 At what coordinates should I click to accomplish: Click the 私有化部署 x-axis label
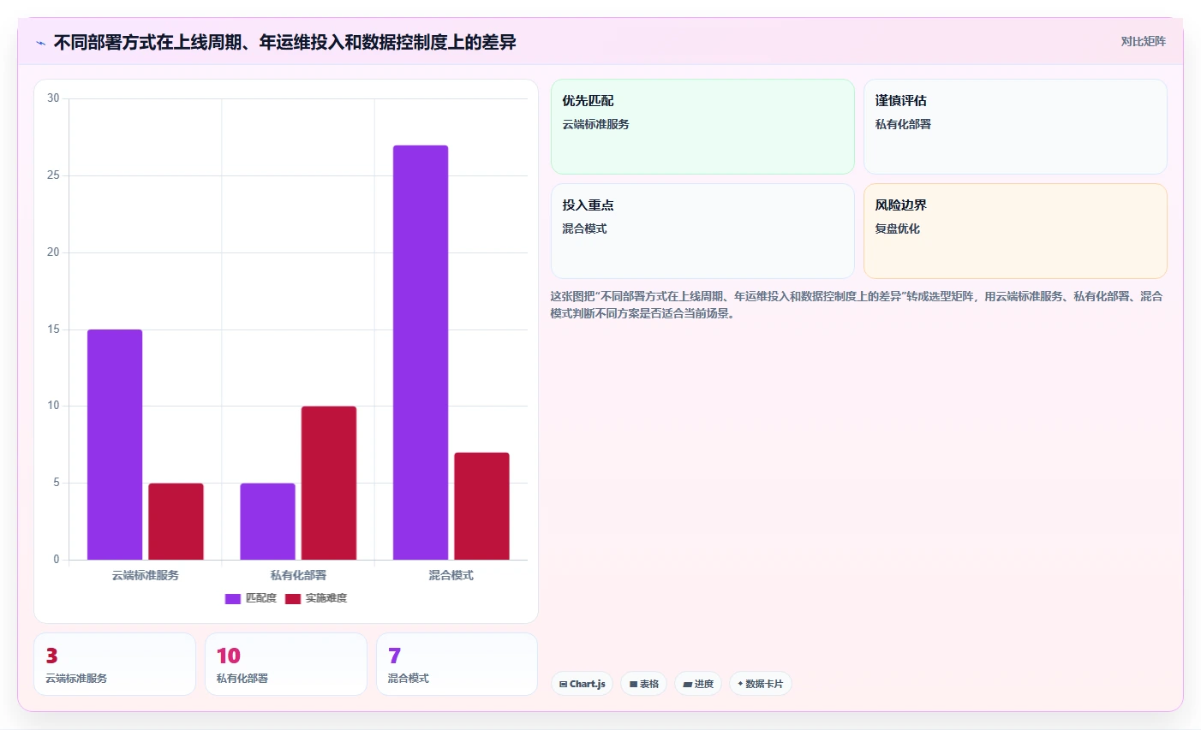point(298,575)
